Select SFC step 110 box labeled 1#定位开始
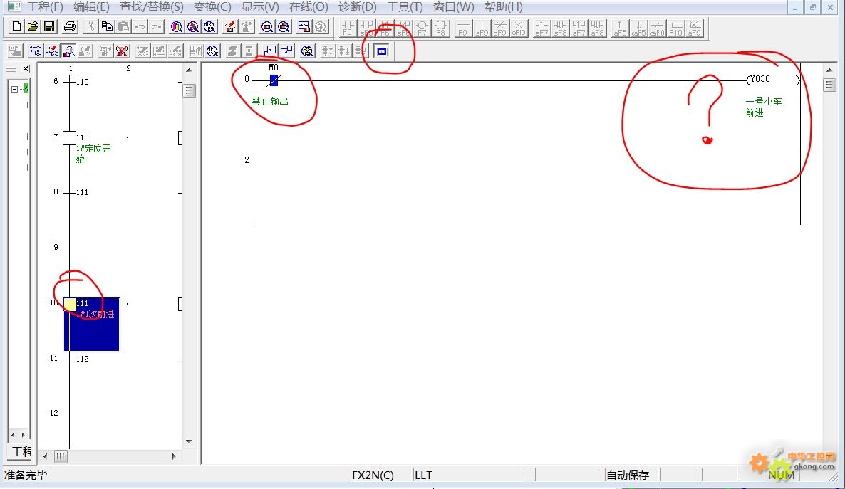Image resolution: width=845 pixels, height=489 pixels. pyautogui.click(x=70, y=138)
